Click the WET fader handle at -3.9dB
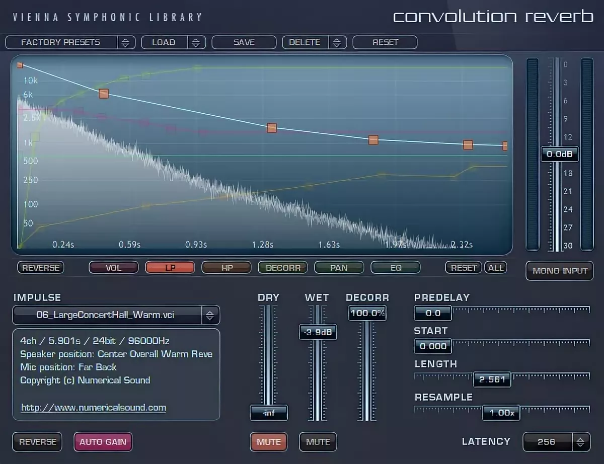 (x=318, y=332)
